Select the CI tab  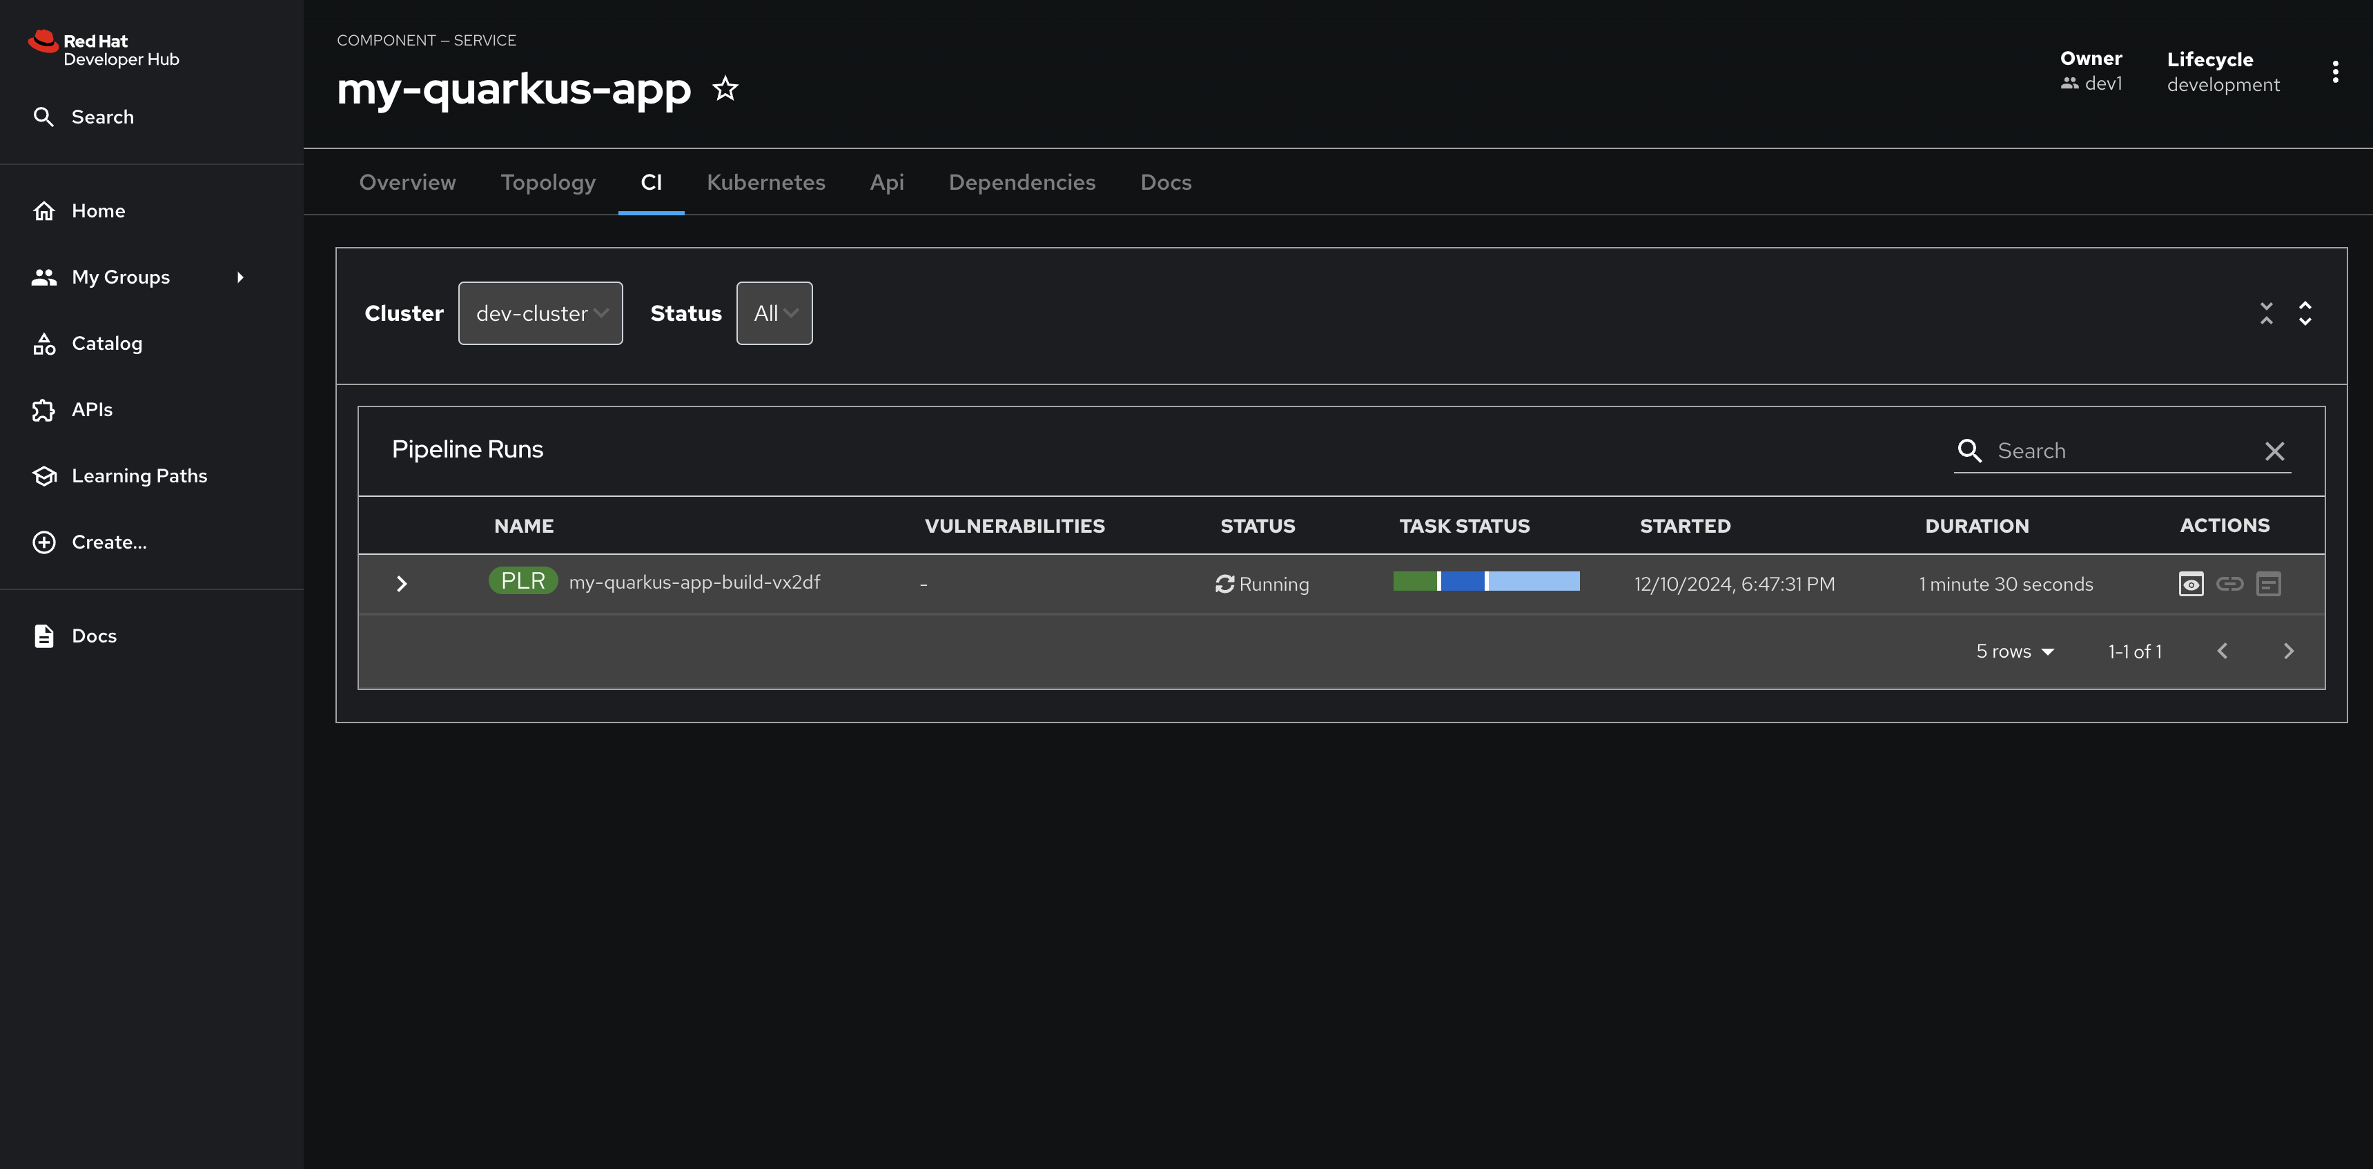pyautogui.click(x=652, y=182)
